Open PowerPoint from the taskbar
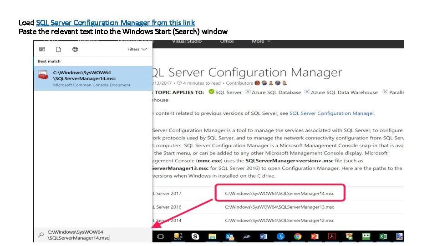 pyautogui.click(x=315, y=236)
